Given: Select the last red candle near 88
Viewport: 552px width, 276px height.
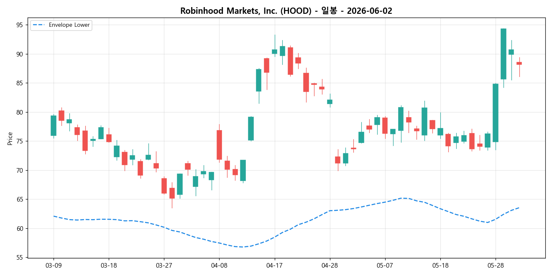Looking at the screenshot, I should (519, 63).
